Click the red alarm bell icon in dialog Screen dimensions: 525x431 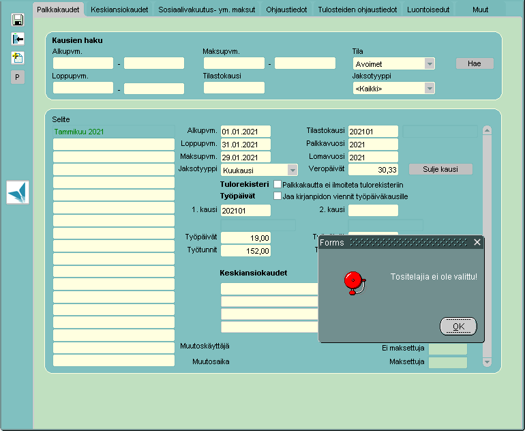click(355, 283)
